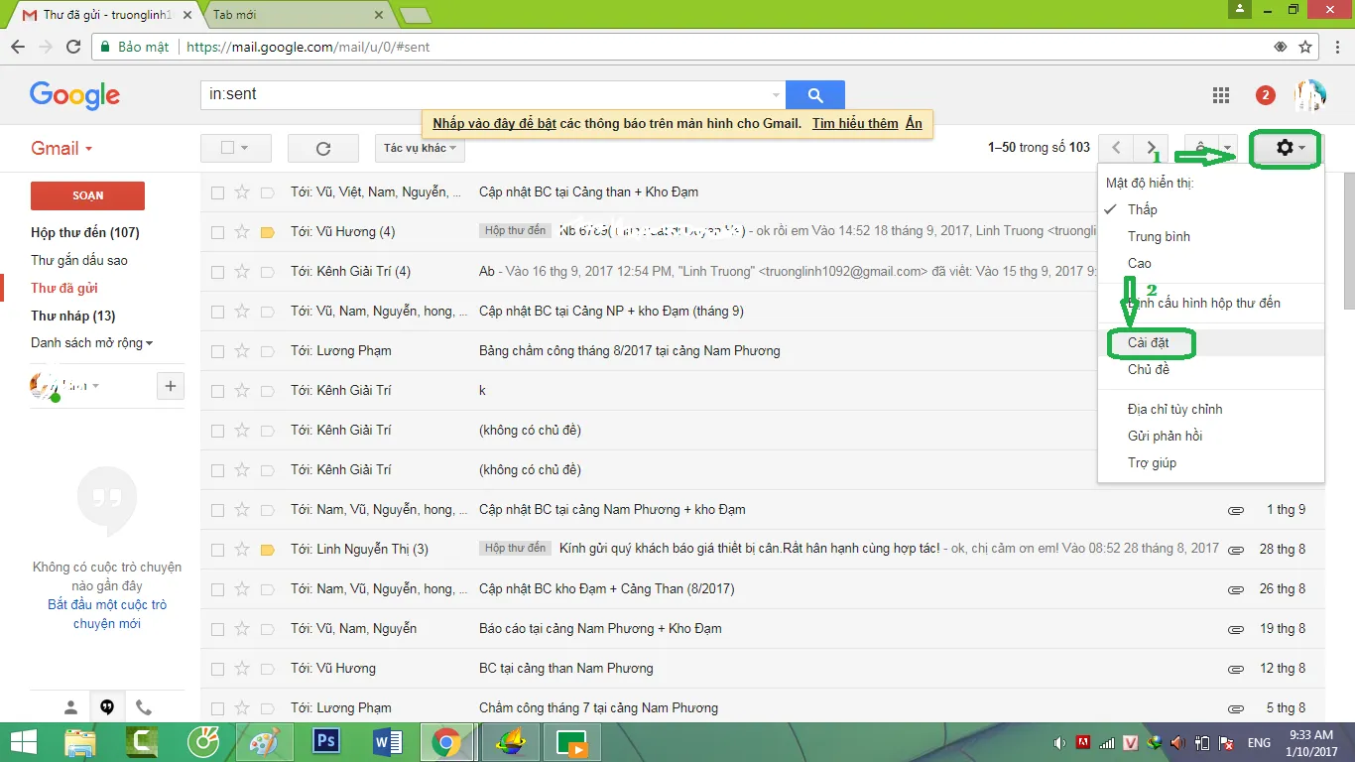Open Paint palette icon on taskbar
This screenshot has width=1355, height=762.
(x=265, y=742)
